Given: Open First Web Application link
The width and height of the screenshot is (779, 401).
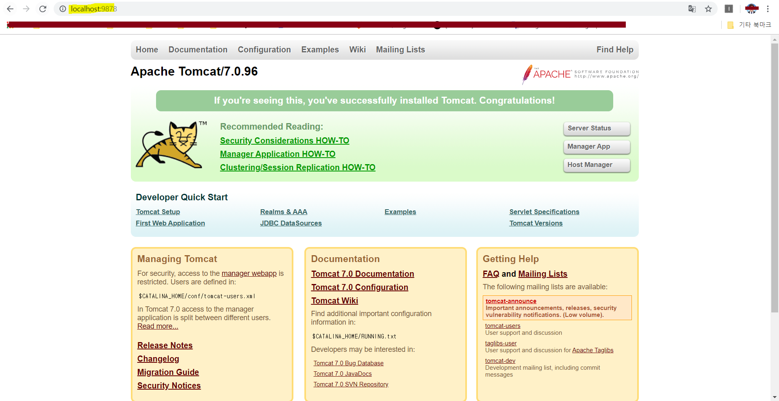Looking at the screenshot, I should click(x=170, y=223).
